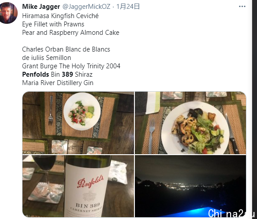Click the Maria River Distillery Gin line
This screenshot has height=219, width=257.
58,83
